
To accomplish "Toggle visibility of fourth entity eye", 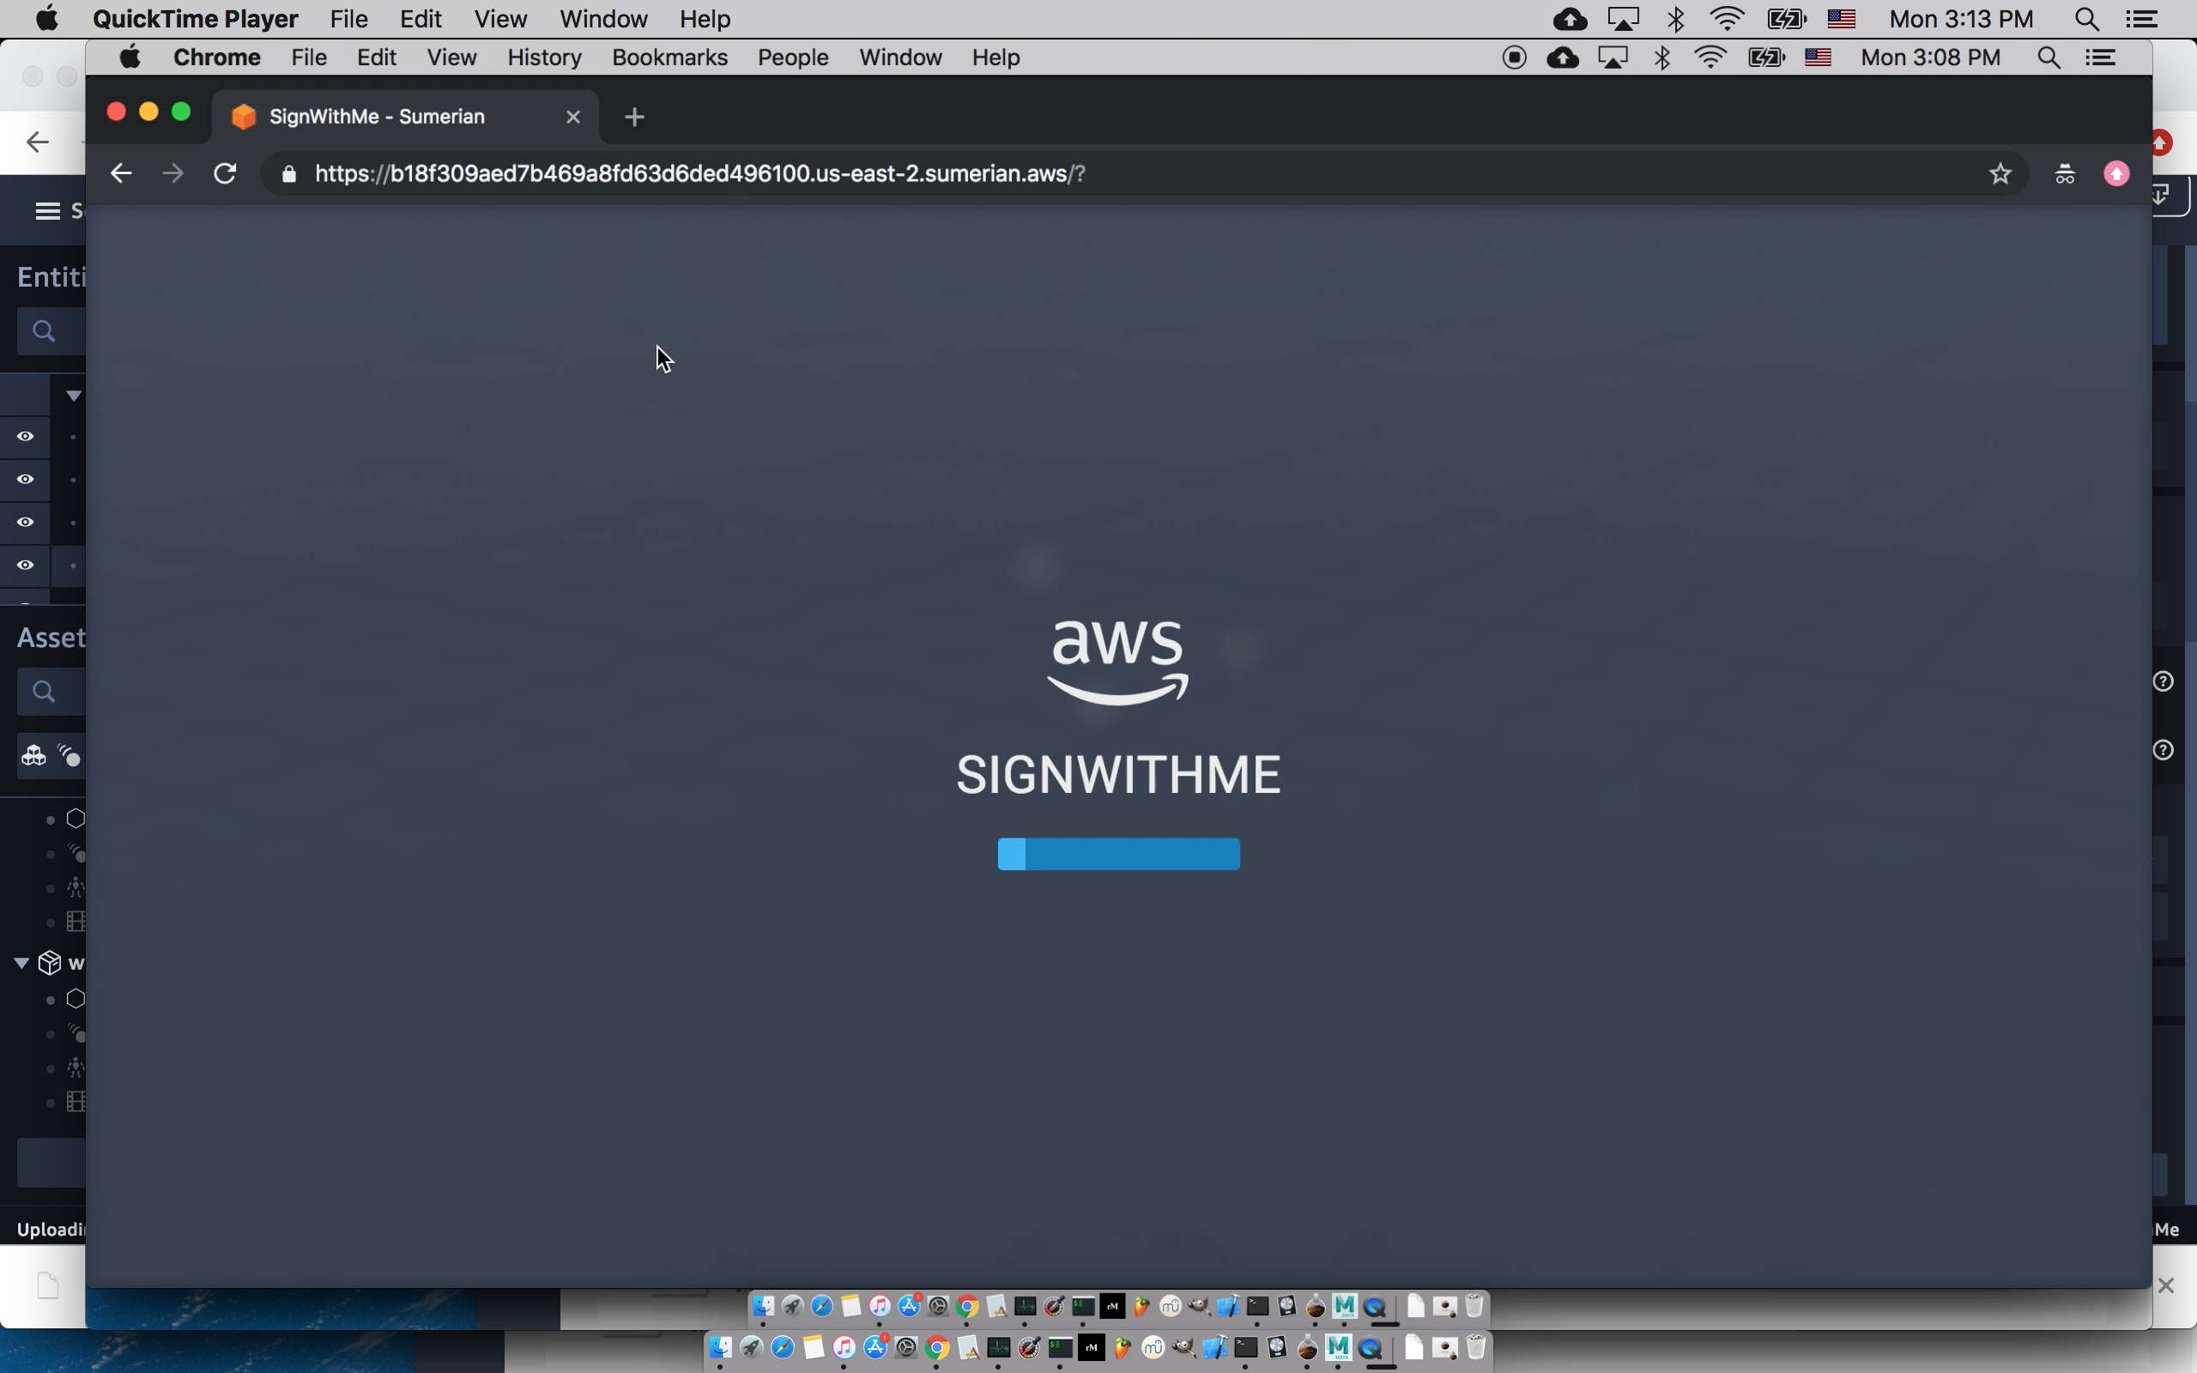I will click(26, 565).
